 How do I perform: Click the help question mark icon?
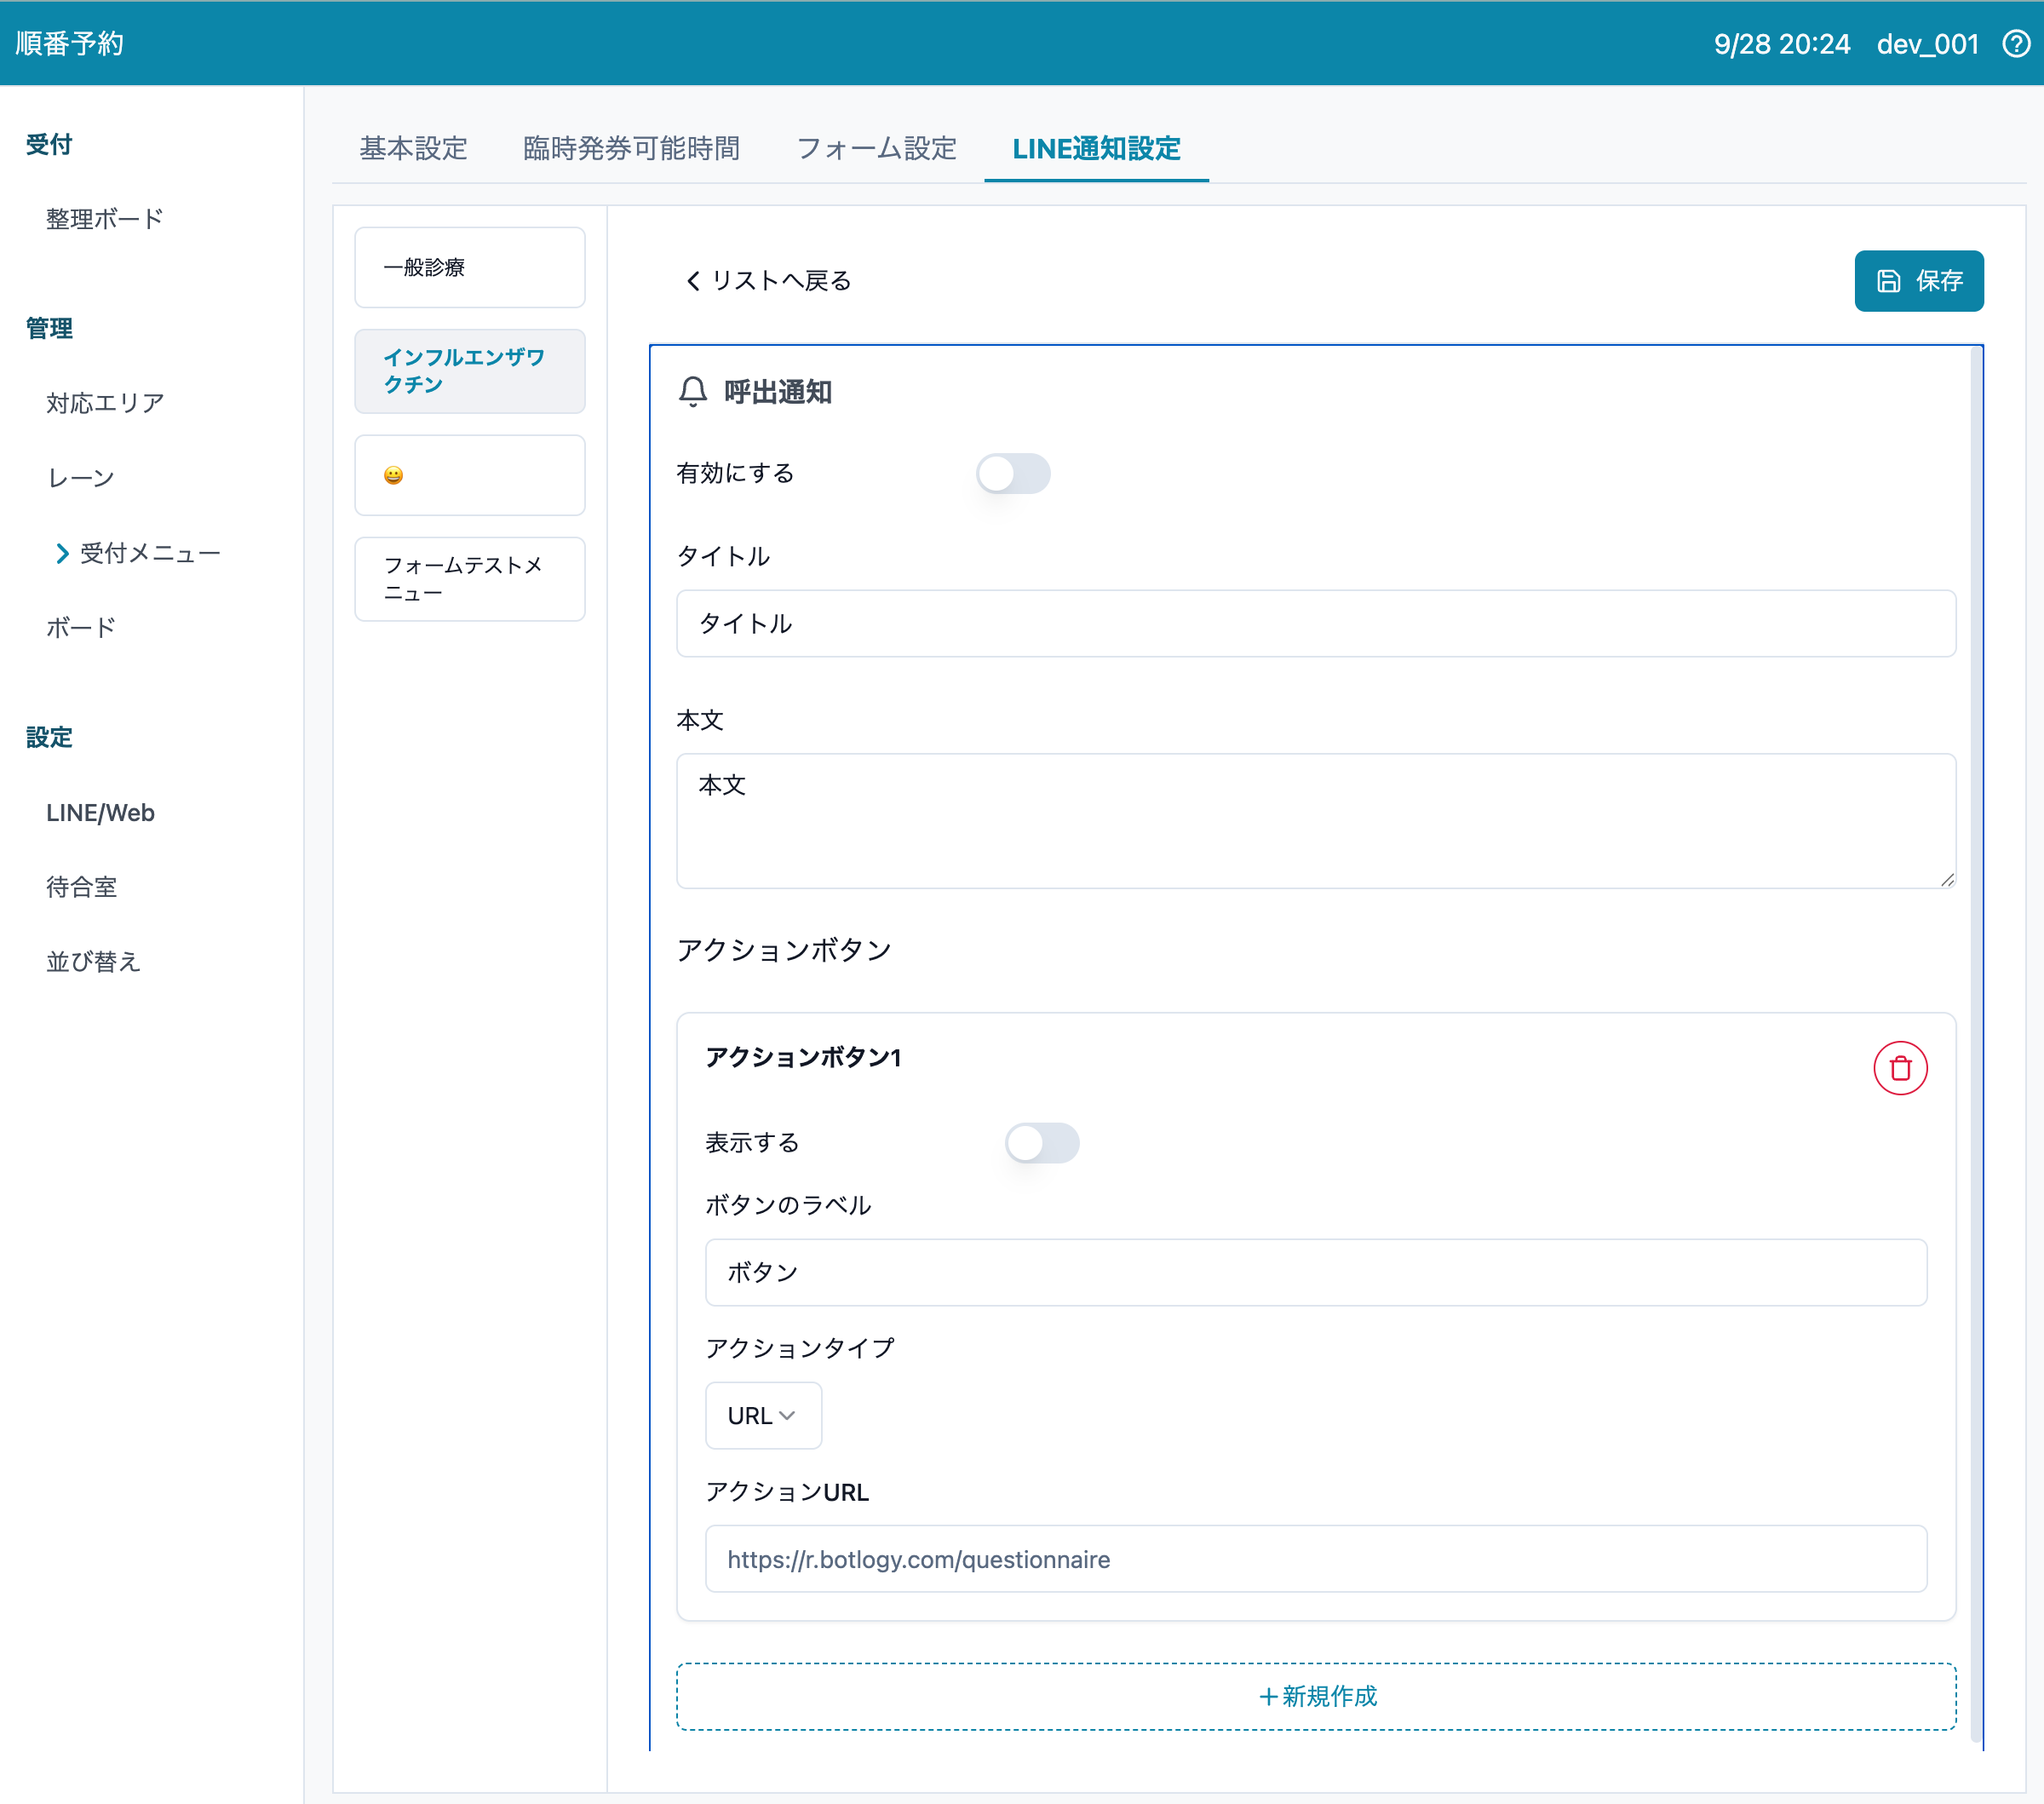2016,44
